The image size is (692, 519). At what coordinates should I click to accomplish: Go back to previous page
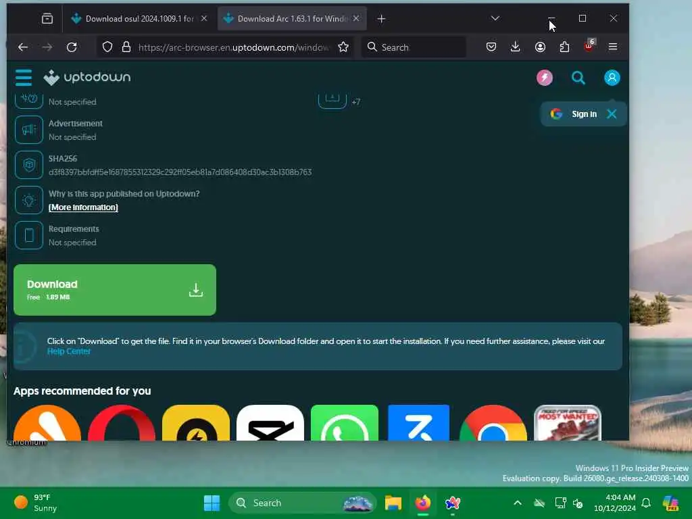23,47
